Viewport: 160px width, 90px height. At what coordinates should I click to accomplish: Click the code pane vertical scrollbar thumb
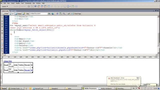158,39
